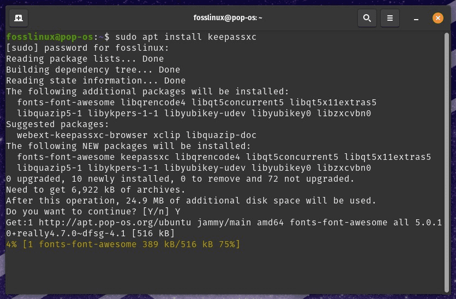Image resolution: width=456 pixels, height=299 pixels.
Task: Click 'Need to get 6,922 kB of archives.'
Action: 95,190
